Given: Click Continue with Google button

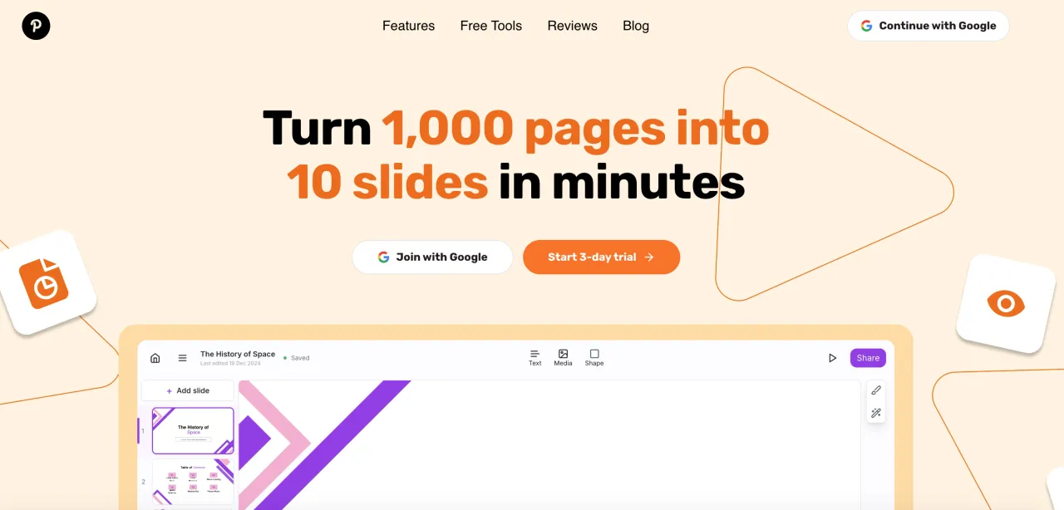Looking at the screenshot, I should coord(929,26).
